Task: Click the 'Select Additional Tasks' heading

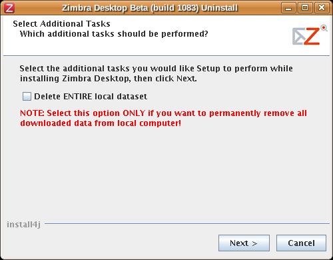Action: (x=61, y=23)
